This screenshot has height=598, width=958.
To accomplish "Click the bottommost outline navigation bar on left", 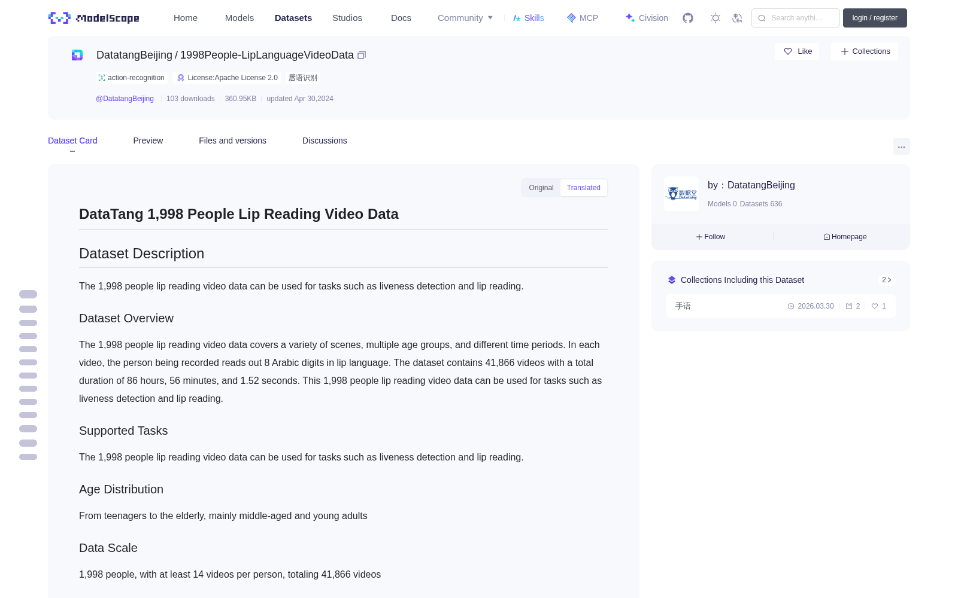I will pos(28,457).
